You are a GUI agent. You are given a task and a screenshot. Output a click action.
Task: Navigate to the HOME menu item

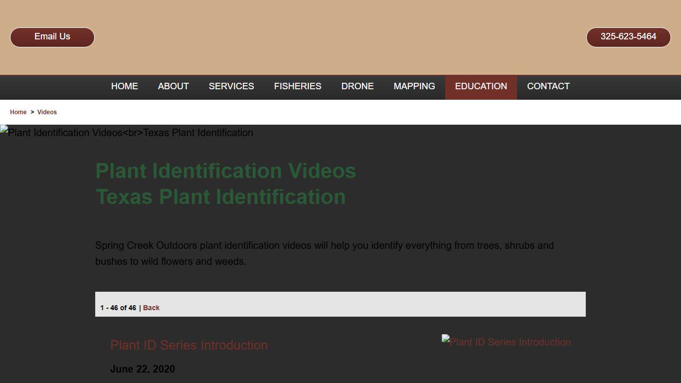pos(124,86)
